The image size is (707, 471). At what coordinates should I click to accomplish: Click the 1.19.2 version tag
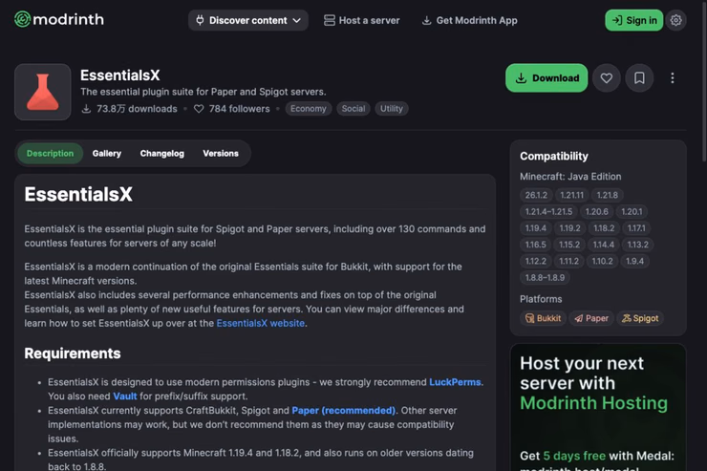pos(570,228)
